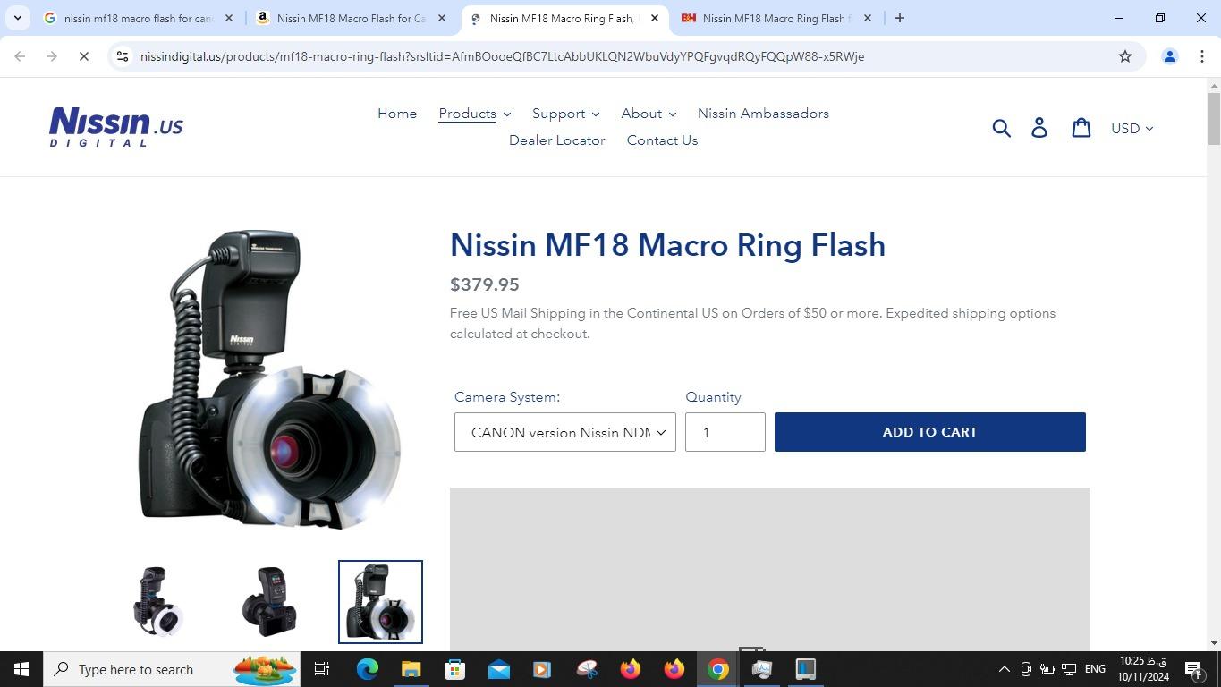Open the USD currency selector
1221x687 pixels.
click(x=1132, y=129)
